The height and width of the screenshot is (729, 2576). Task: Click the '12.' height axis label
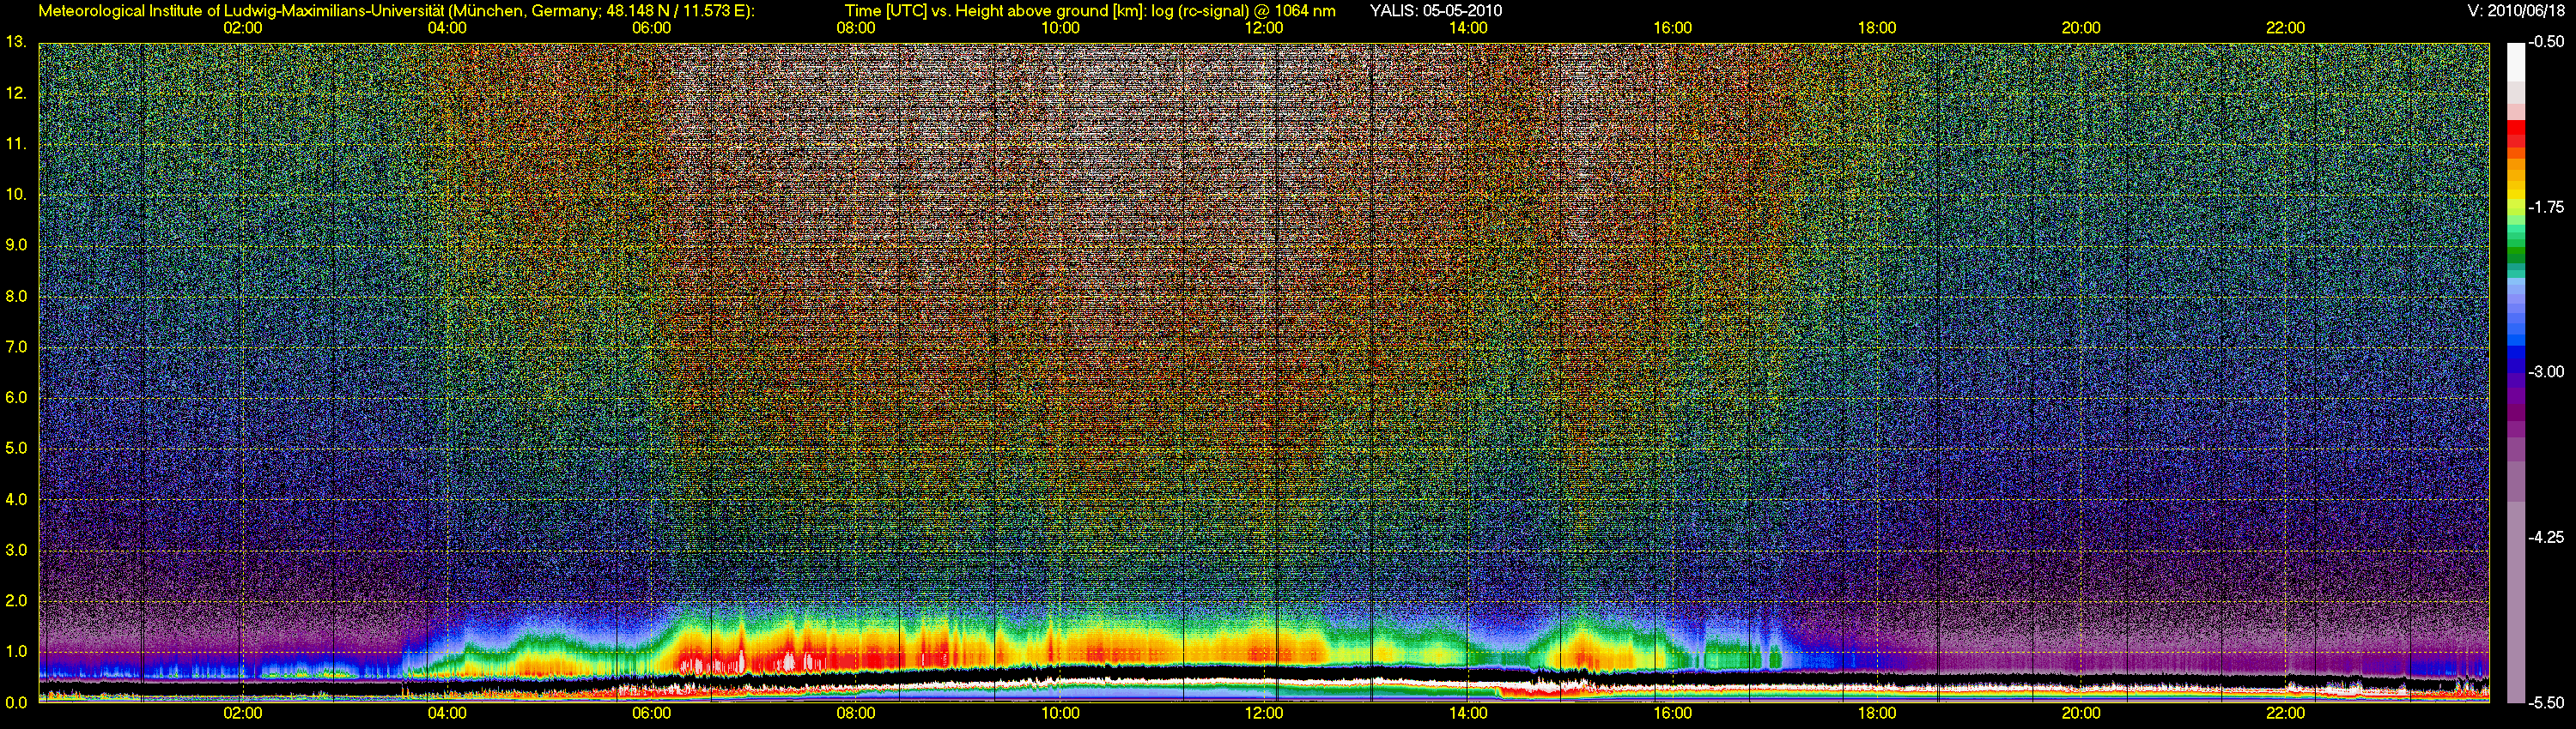tap(16, 93)
